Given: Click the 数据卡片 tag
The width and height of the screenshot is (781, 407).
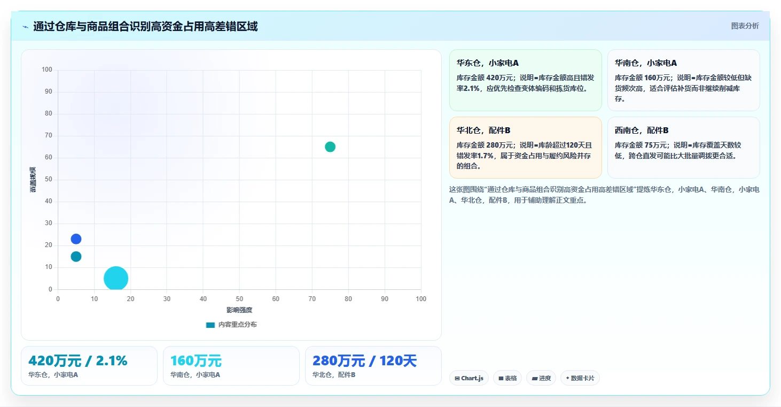Looking at the screenshot, I should [x=580, y=378].
